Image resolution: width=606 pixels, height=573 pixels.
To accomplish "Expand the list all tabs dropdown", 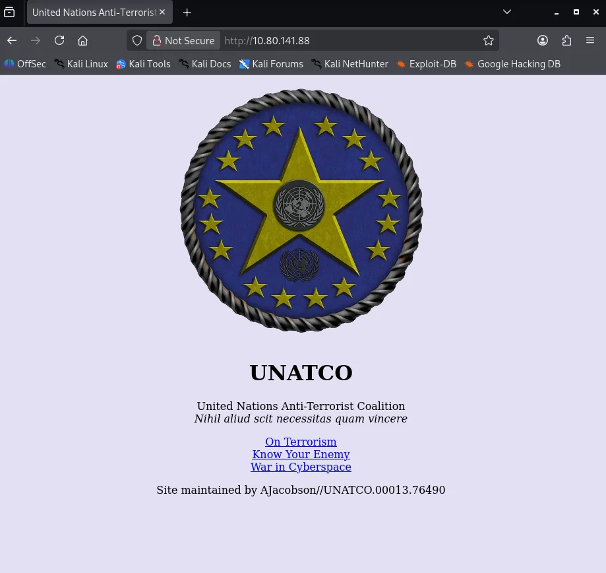I will [506, 12].
